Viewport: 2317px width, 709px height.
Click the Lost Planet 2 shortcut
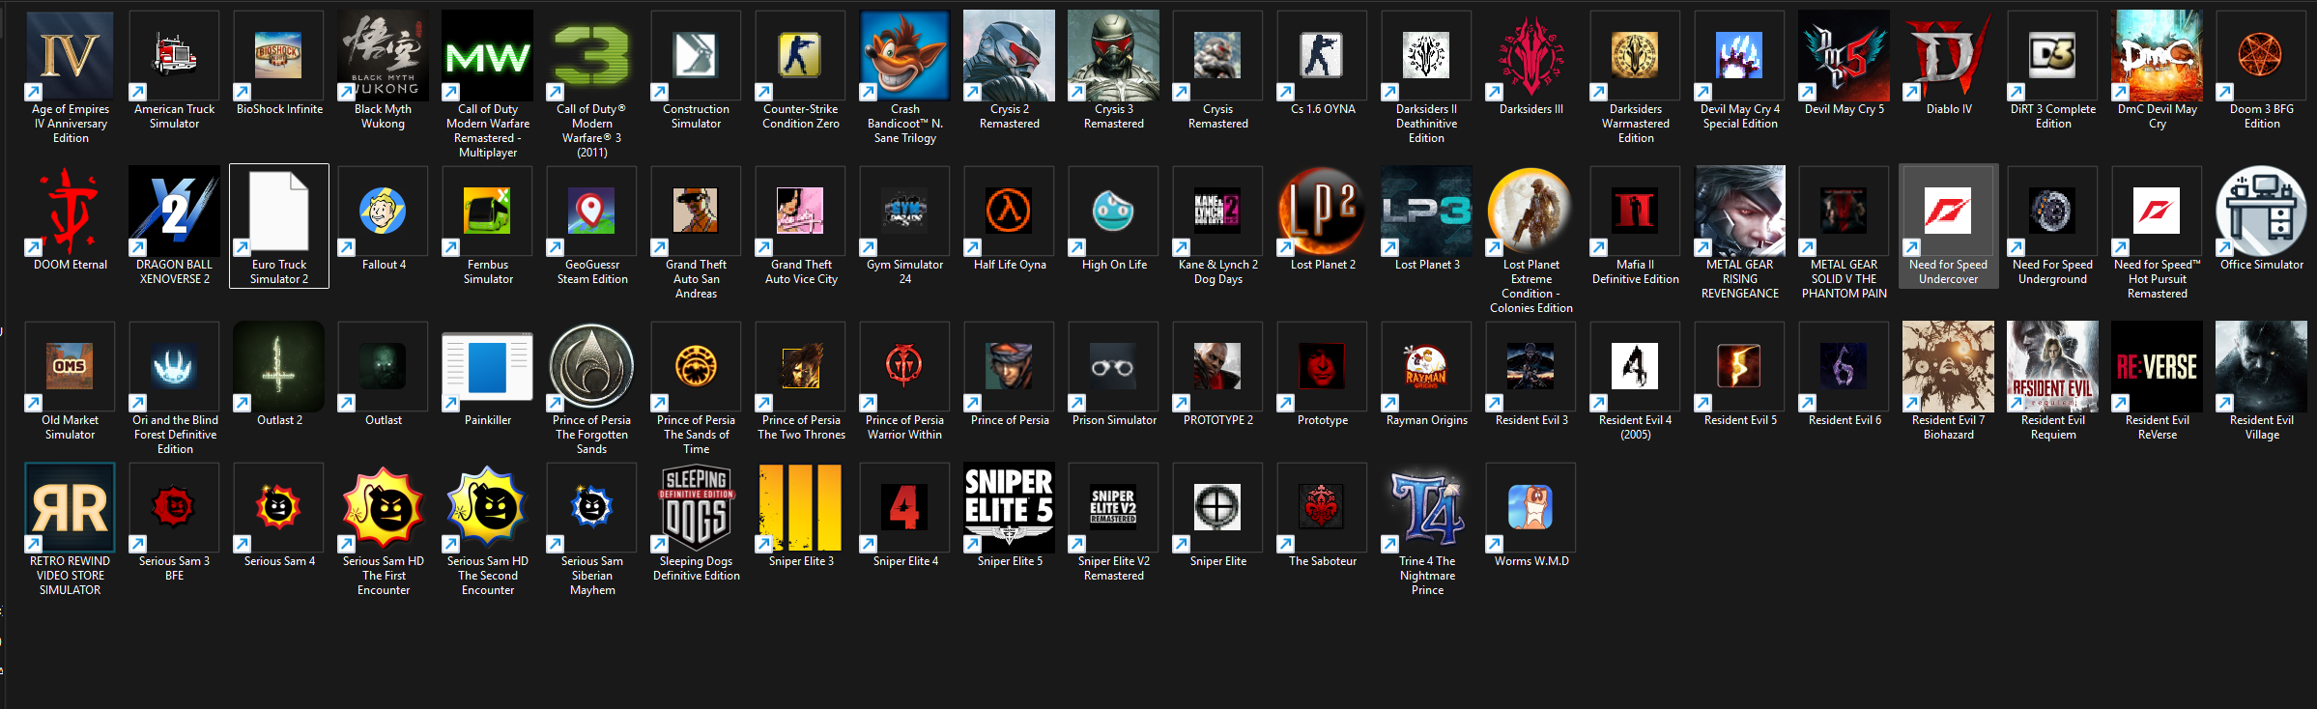[x=1322, y=212]
